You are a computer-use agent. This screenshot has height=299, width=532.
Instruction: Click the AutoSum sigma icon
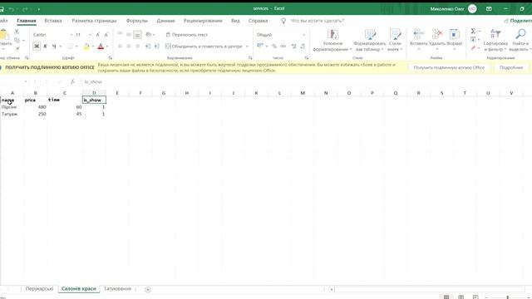[x=473, y=32]
